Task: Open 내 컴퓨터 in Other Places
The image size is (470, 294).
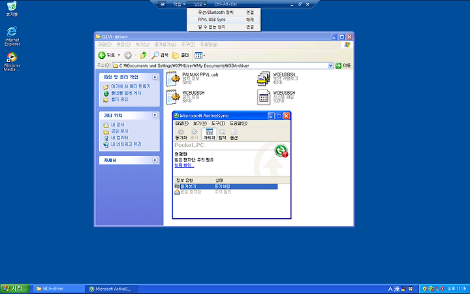Action: coord(119,138)
